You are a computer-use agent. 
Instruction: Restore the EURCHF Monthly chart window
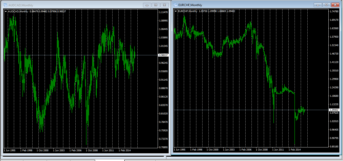(x=326, y=5)
